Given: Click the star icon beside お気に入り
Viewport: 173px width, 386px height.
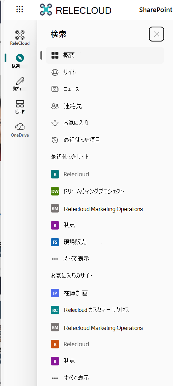Looking at the screenshot, I should [x=55, y=123].
